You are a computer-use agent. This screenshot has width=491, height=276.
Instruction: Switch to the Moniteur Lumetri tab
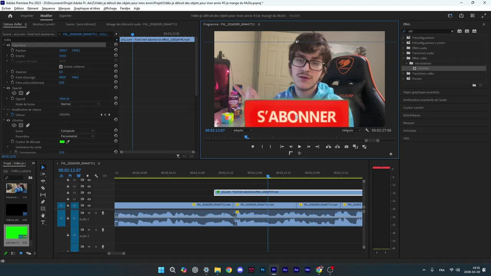[x=44, y=24]
